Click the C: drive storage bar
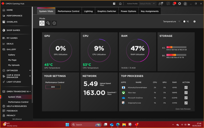Screen dimensions: 204x128 tap(176, 47)
